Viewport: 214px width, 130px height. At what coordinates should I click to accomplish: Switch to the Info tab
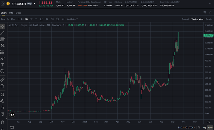click(11, 13)
